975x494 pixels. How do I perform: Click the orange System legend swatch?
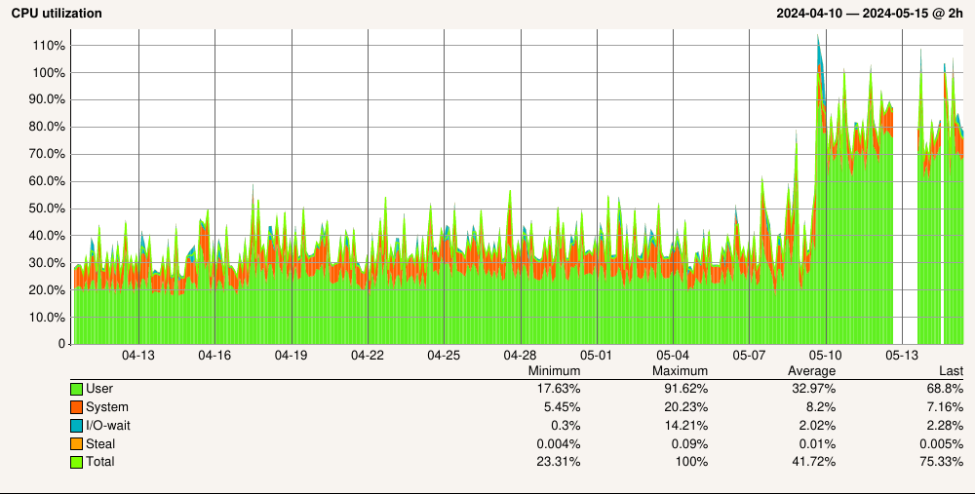(x=76, y=407)
